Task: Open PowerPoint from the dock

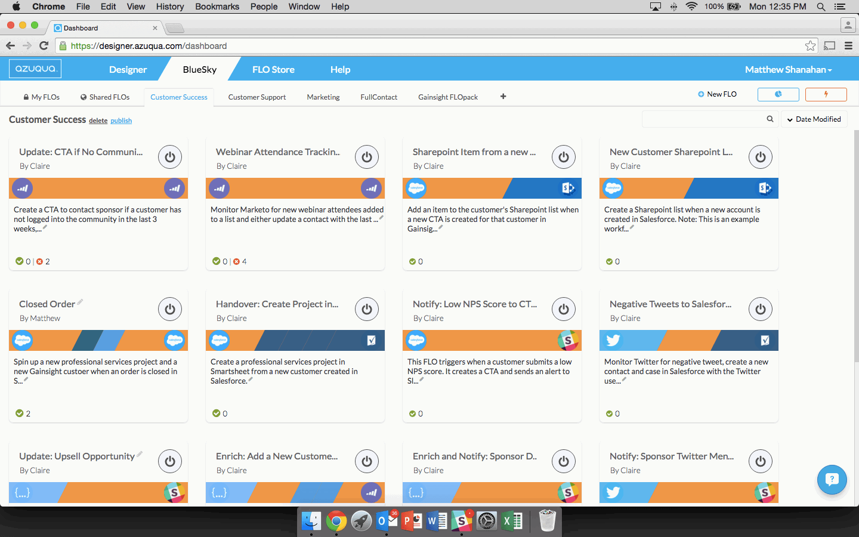Action: click(x=412, y=521)
